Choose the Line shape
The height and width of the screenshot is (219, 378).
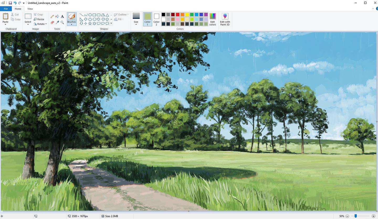pos(81,15)
